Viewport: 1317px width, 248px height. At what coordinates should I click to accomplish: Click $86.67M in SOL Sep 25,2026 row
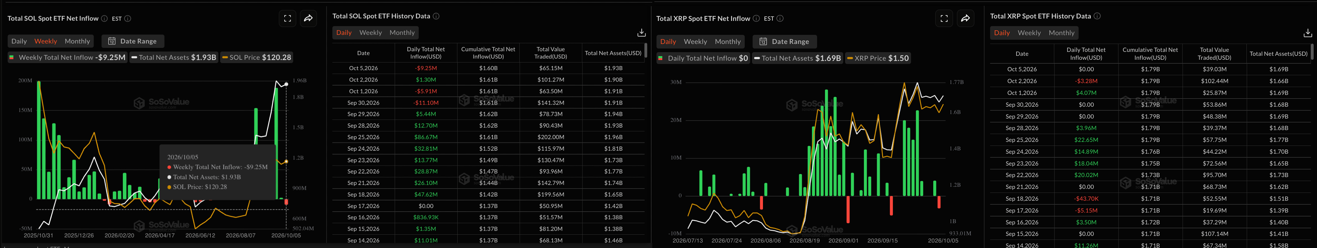point(426,138)
